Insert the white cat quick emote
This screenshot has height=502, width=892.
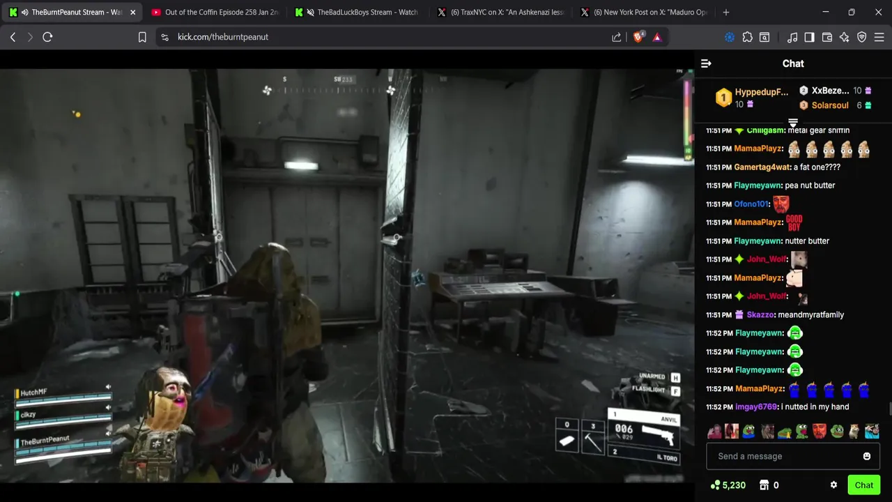854,432
